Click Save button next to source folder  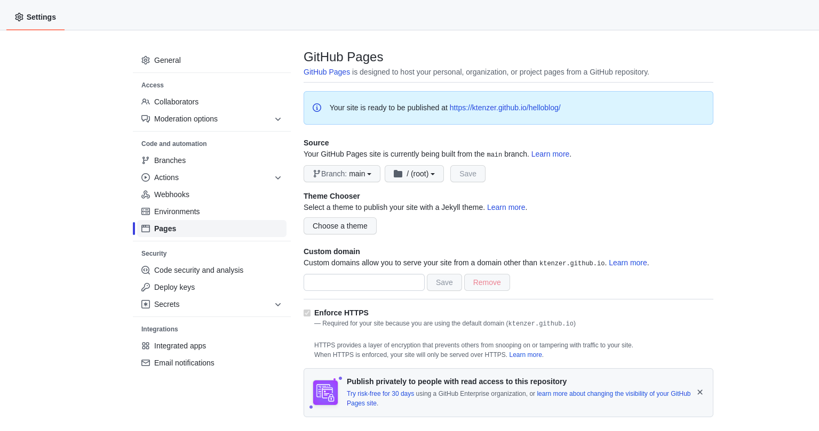[468, 174]
